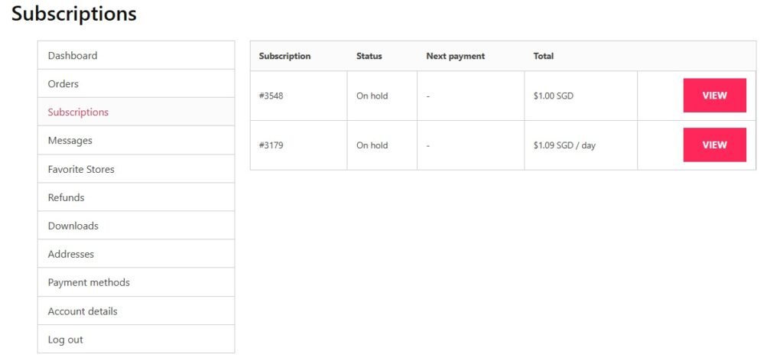The image size is (783, 361).
Task: Open the Downloads section
Action: tap(136, 226)
